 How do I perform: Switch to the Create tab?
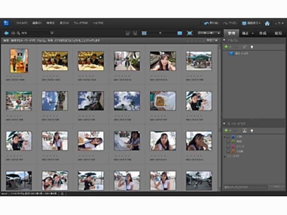click(263, 33)
